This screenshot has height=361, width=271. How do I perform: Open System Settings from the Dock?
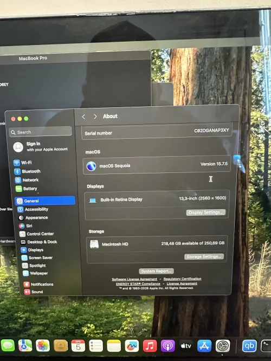[x=223, y=346]
